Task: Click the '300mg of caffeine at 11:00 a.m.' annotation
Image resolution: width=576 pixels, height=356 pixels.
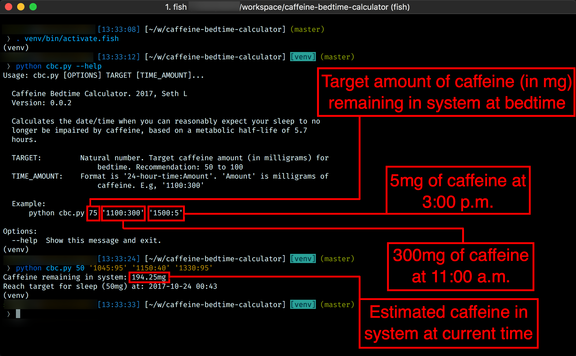Action: click(x=460, y=266)
